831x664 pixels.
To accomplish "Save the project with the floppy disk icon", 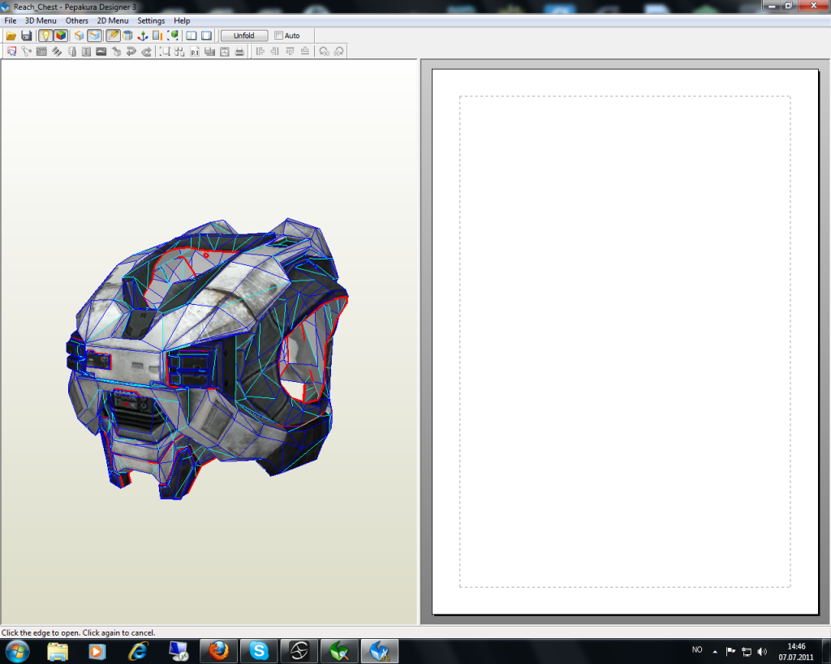I will pos(26,36).
